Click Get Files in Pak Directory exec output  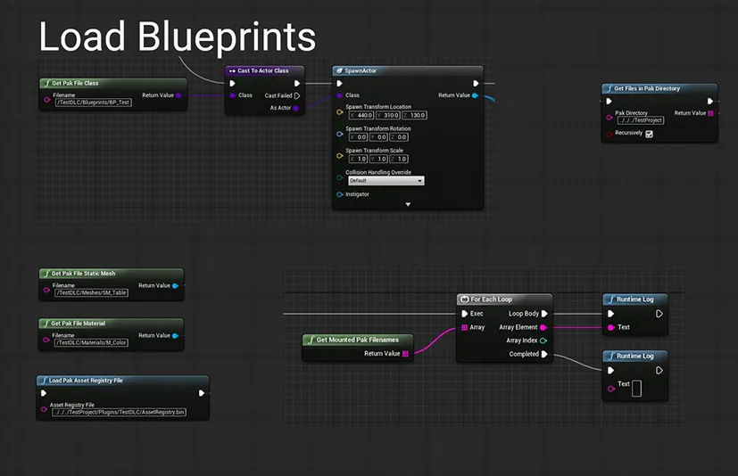[x=710, y=101]
